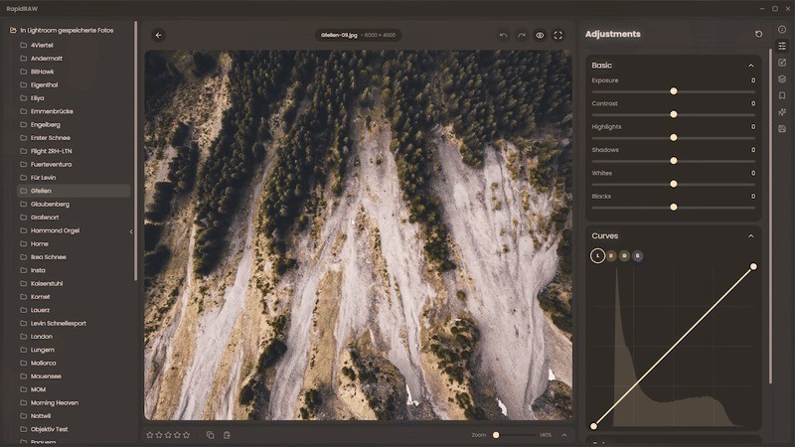Toggle the eye preview of original image
This screenshot has height=447, width=795.
[x=540, y=35]
